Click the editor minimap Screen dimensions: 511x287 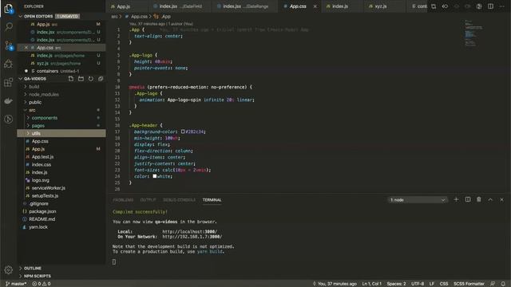point(473,33)
